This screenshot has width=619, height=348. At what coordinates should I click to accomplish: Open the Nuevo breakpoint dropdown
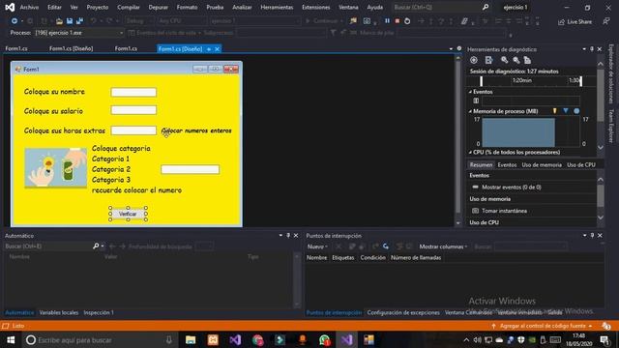[x=317, y=246]
